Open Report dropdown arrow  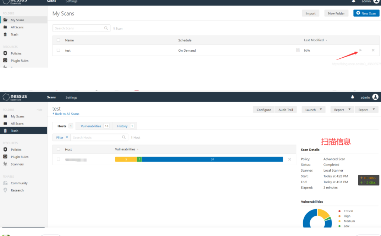pos(349,110)
